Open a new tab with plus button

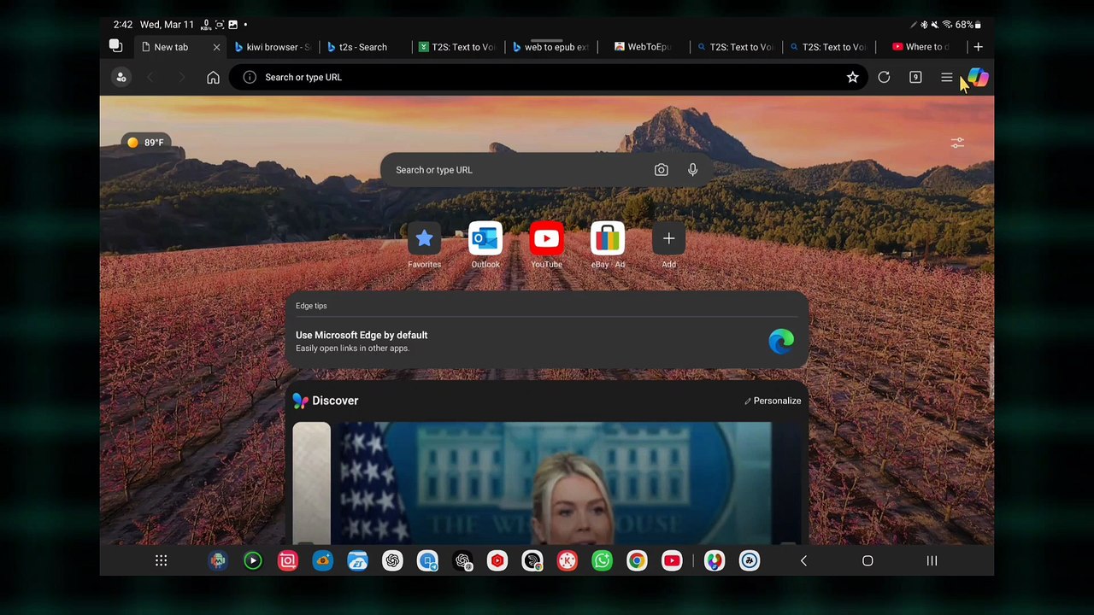click(978, 47)
